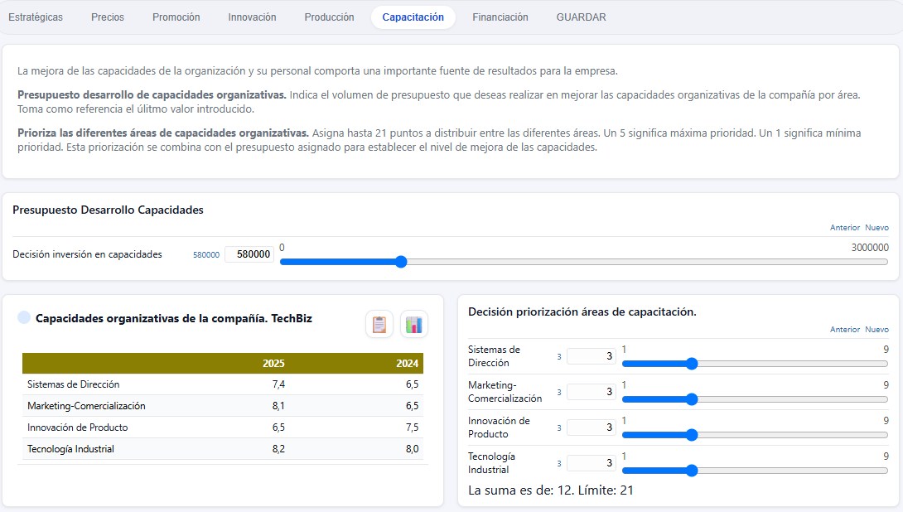The width and height of the screenshot is (903, 512).
Task: Click the 7,4 value for Sistemas de Dirección
Action: tap(278, 384)
